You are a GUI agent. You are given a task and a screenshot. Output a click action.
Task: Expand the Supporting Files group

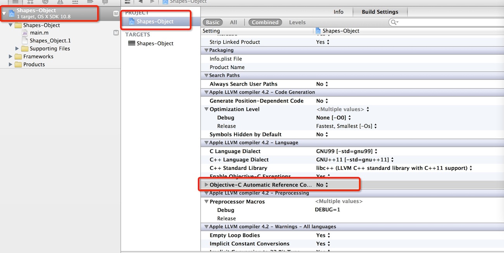point(17,49)
